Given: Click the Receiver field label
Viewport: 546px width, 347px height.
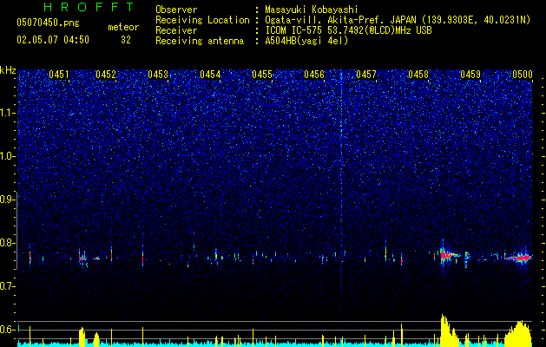Looking at the screenshot, I should [x=176, y=30].
